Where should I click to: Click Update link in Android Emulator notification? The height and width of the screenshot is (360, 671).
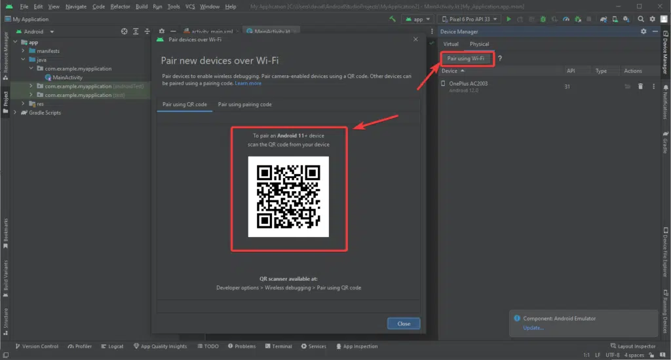pos(533,328)
